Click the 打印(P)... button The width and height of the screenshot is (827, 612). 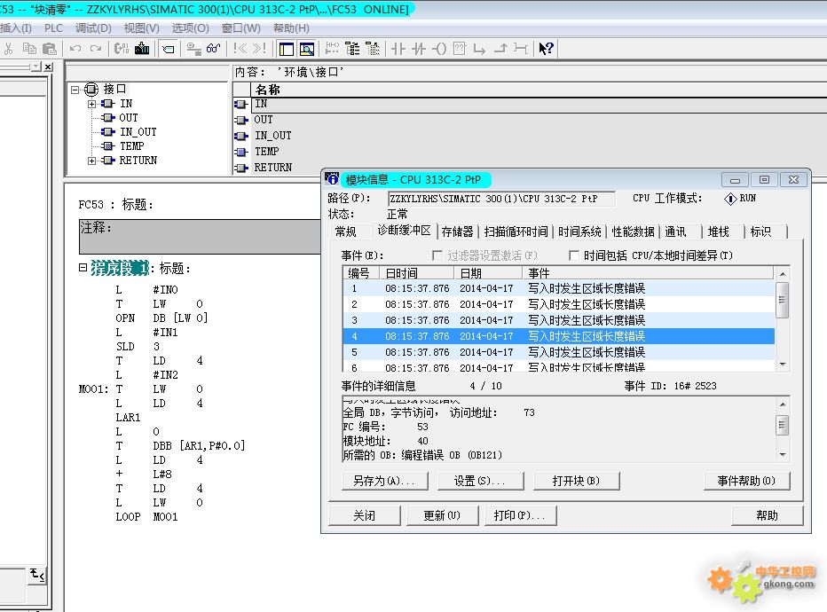[x=521, y=515]
